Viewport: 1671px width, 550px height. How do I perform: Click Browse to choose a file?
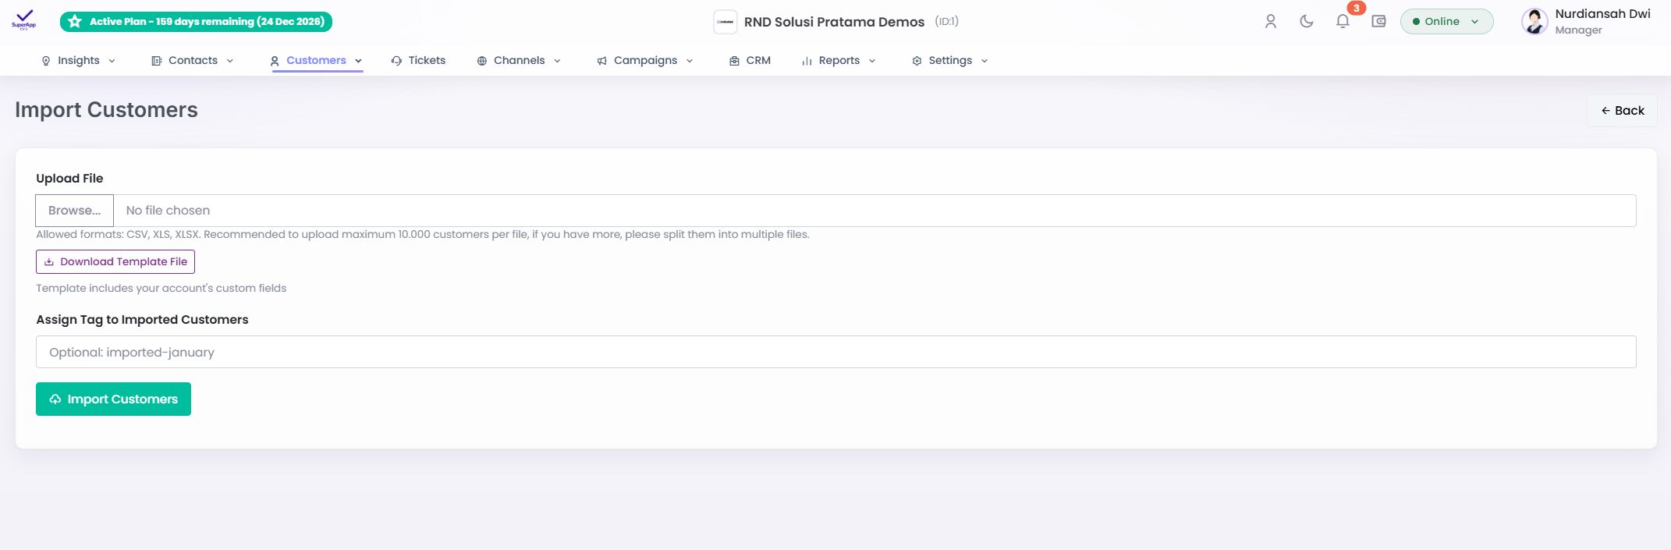[x=75, y=211]
